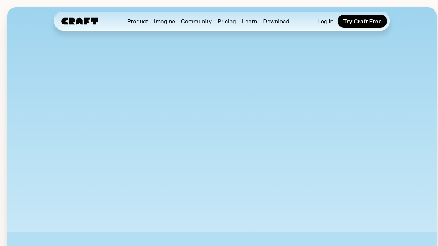Select the Pricing tab in the top navigation
This screenshot has width=438, height=246.
pos(227,22)
